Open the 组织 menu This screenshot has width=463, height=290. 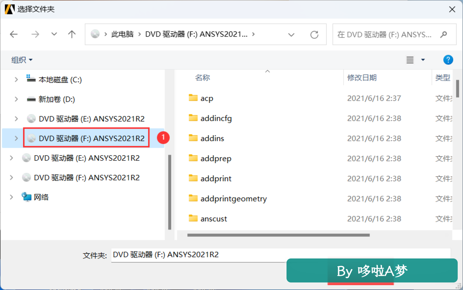point(22,60)
